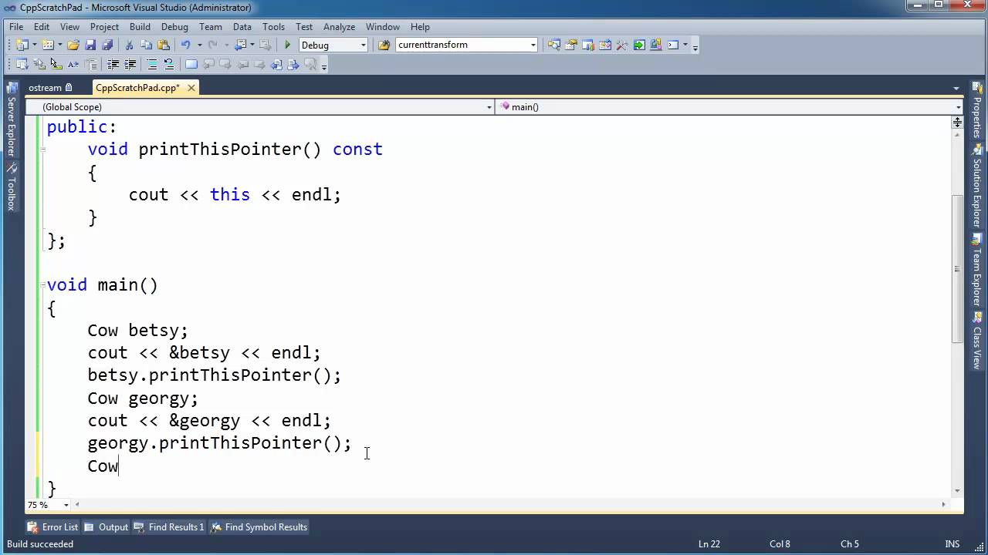Click the lock icon on ostream tab
This screenshot has width=988, height=555.
point(69,88)
